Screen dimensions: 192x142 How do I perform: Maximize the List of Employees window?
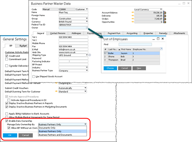pos(158,39)
